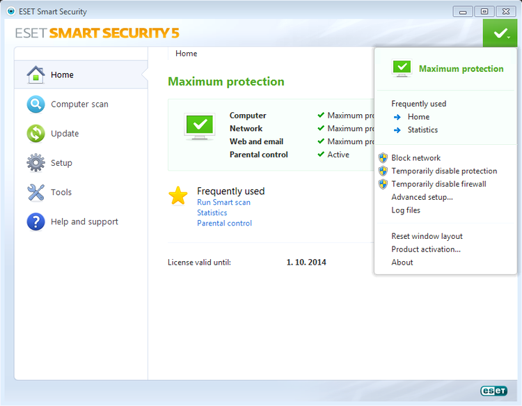Click the Home house icon in sidebar
The height and width of the screenshot is (406, 522).
(35, 75)
